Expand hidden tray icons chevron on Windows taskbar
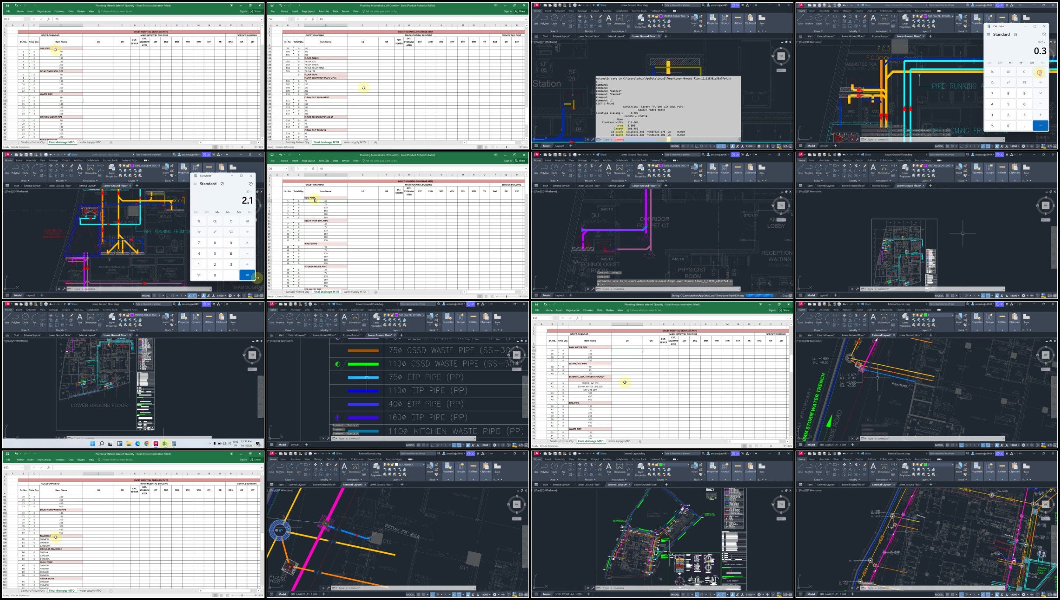The image size is (1060, 600). (209, 444)
